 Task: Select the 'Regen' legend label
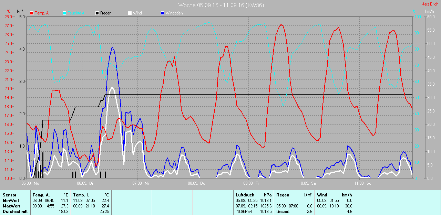106,13
